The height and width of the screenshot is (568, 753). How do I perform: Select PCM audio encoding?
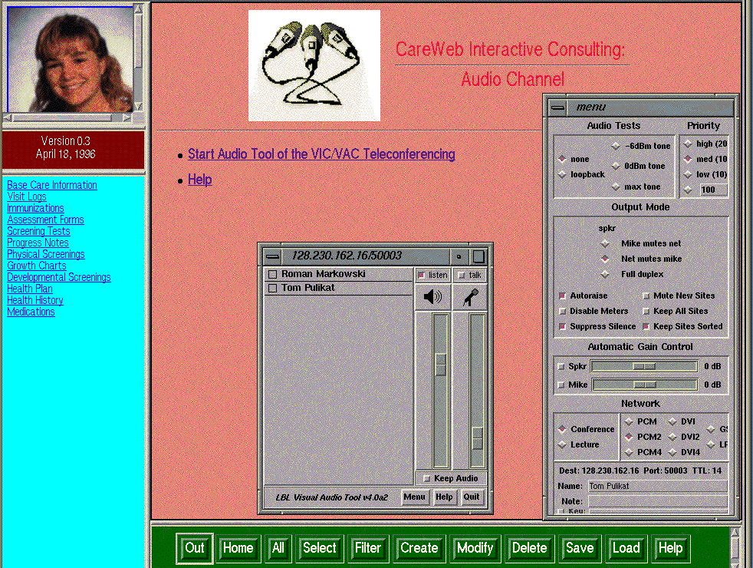tap(629, 421)
